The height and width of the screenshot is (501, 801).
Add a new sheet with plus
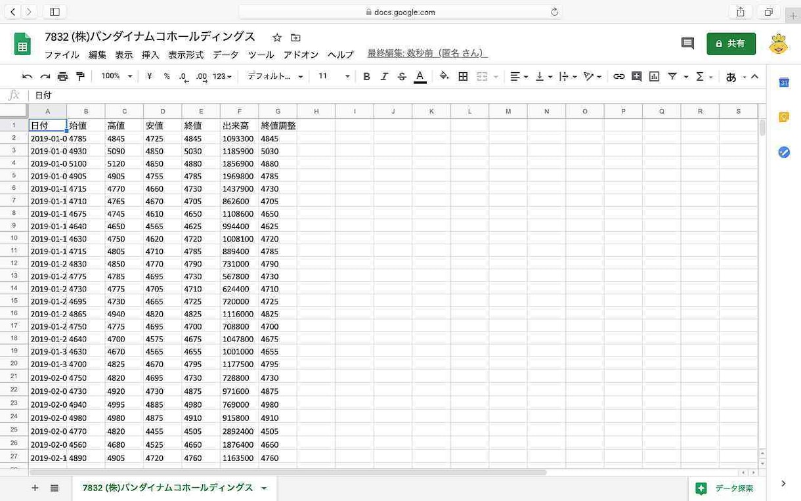tap(35, 488)
